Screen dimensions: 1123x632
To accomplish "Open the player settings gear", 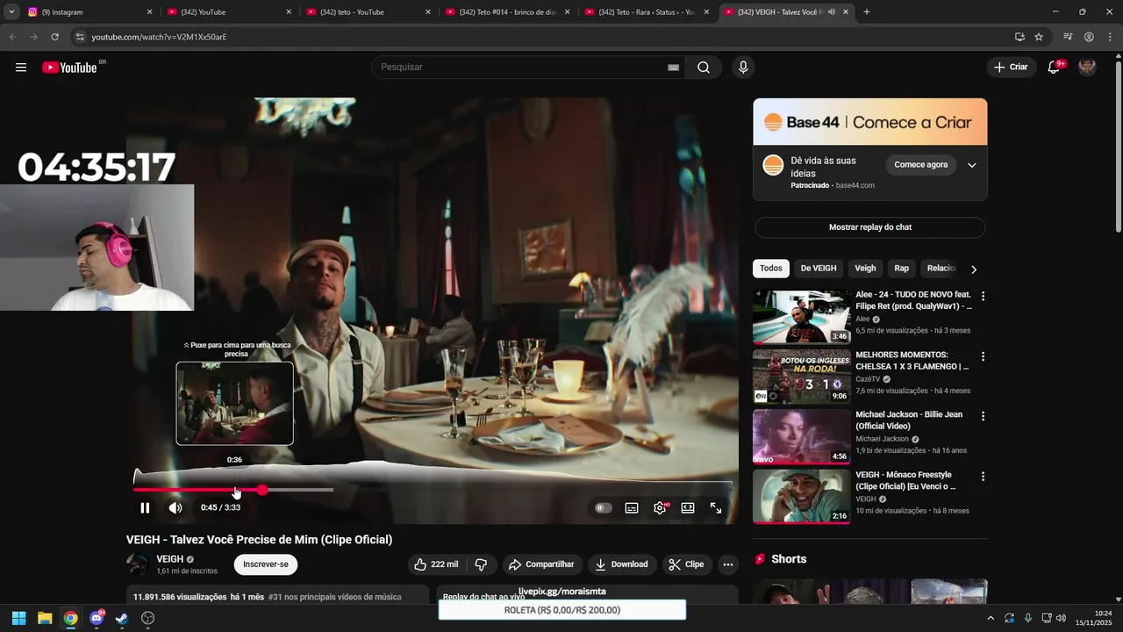I will click(x=660, y=507).
